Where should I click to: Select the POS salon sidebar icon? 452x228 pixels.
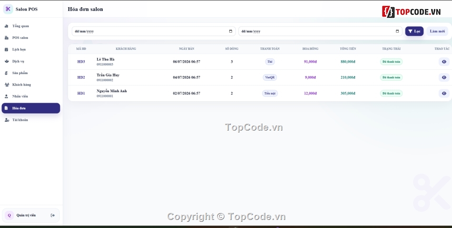click(6, 38)
